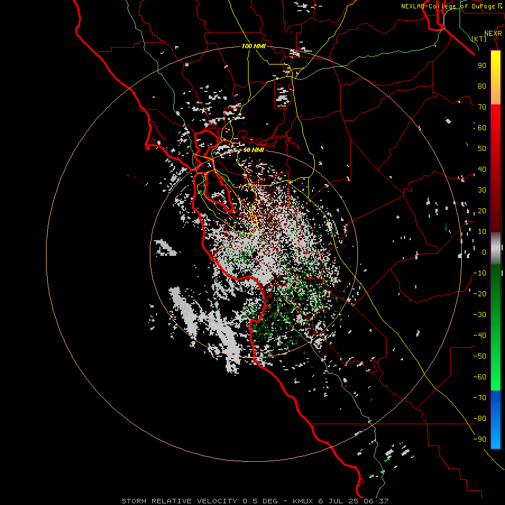Click the "6 JUL 25 06:37" timestamp
The image size is (505, 505).
[353, 501]
